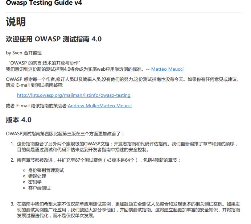Click the '版本 4.0' section heading
Image resolution: width=251 pixels, height=224 pixels.
point(19,120)
